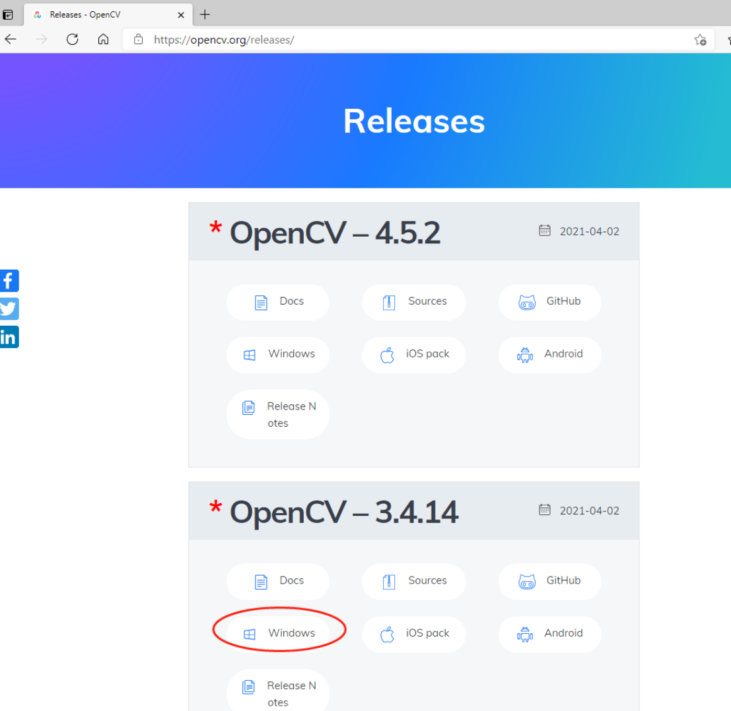Share page on Facebook
This screenshot has width=731, height=711.
9,281
